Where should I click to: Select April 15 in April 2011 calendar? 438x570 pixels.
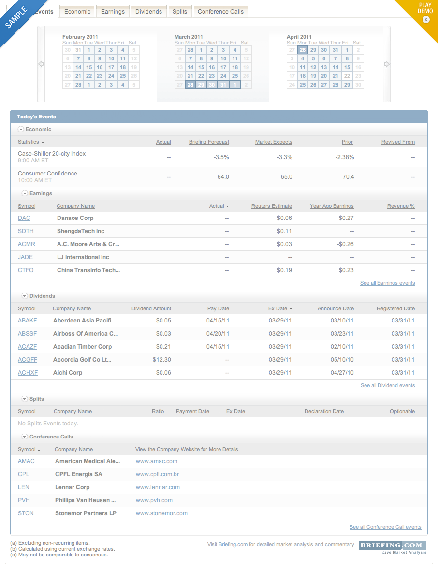pos(347,67)
